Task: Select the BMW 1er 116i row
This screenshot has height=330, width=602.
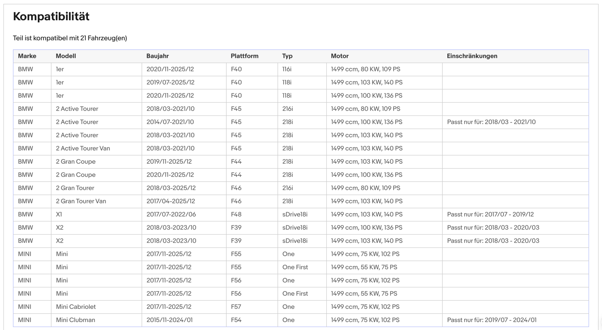Action: coord(301,69)
